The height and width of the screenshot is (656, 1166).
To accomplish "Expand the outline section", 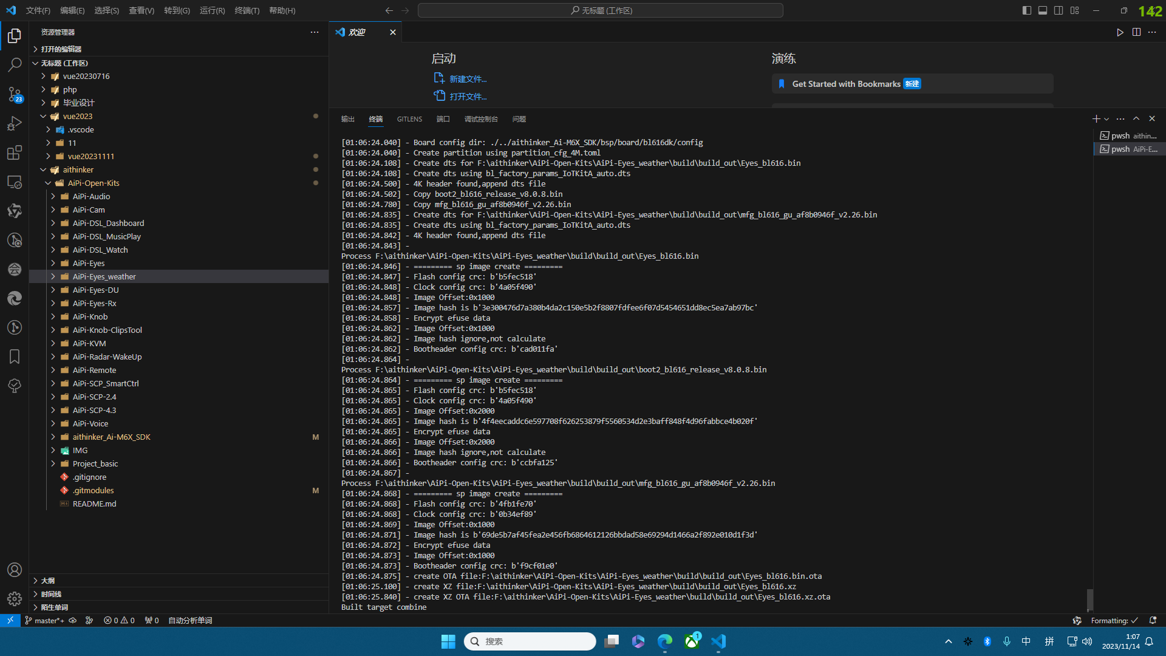I will coord(179,581).
